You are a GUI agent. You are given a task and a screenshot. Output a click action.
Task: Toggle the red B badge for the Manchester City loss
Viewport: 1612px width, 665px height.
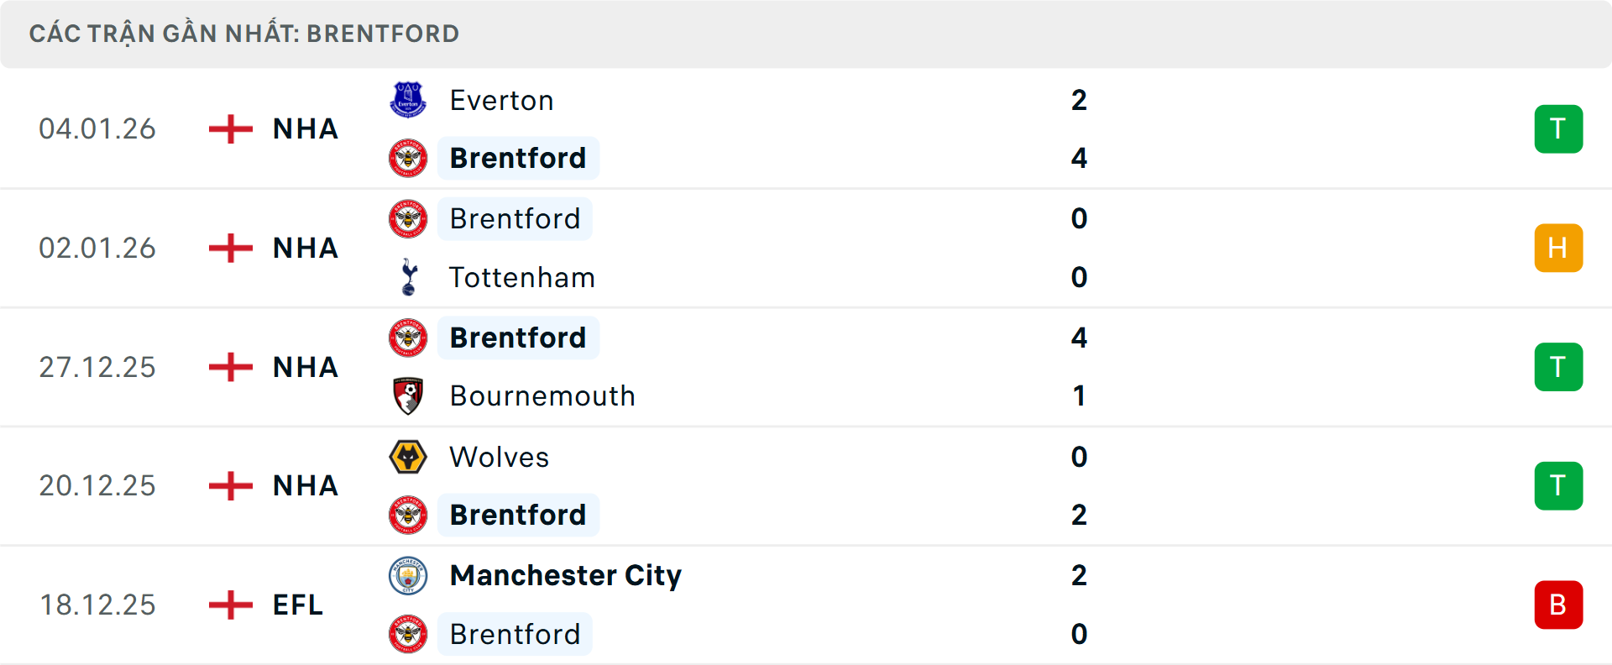pos(1559,605)
